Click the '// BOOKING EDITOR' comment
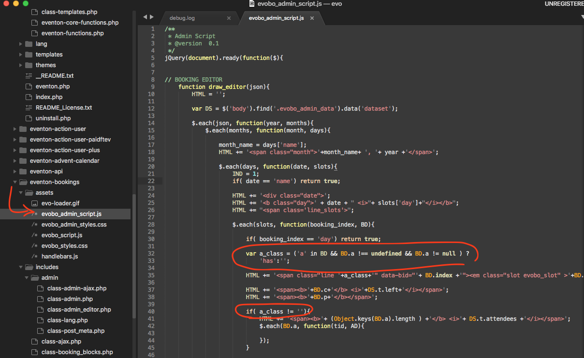The image size is (584, 358). point(193,80)
